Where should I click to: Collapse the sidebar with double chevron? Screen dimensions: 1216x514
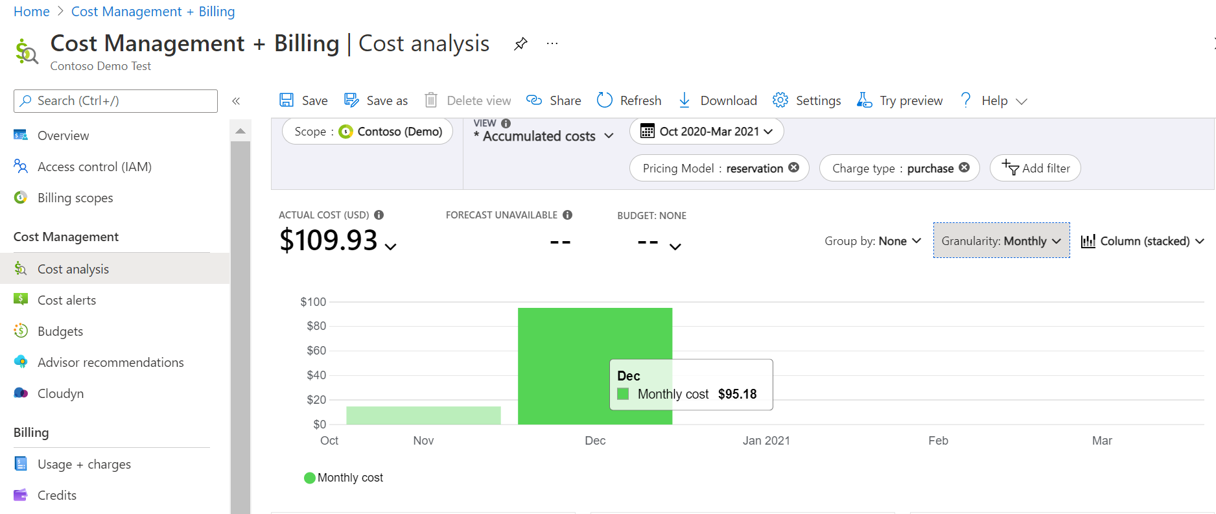236,101
